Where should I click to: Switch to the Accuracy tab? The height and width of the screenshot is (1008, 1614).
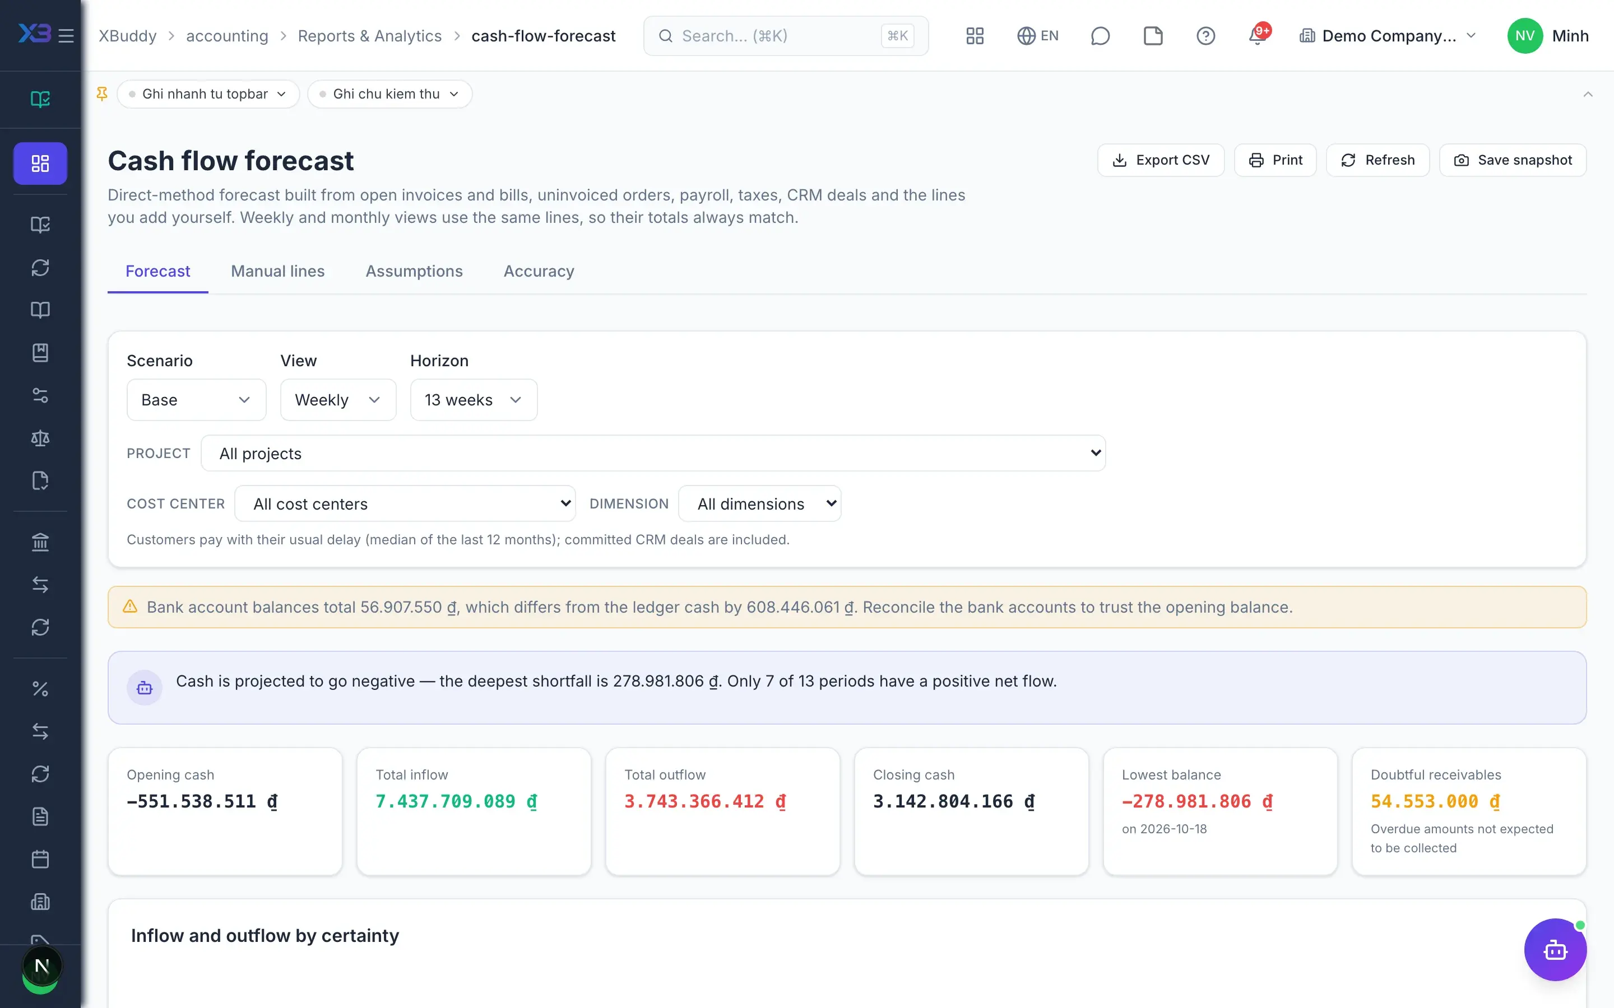pos(539,272)
